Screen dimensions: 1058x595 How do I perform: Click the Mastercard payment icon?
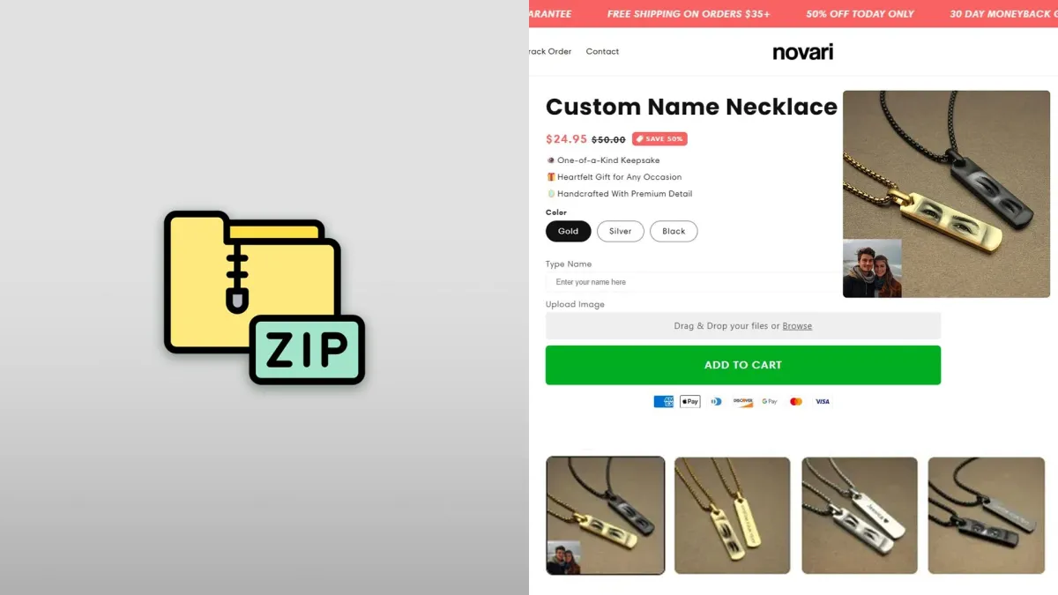[x=796, y=401]
